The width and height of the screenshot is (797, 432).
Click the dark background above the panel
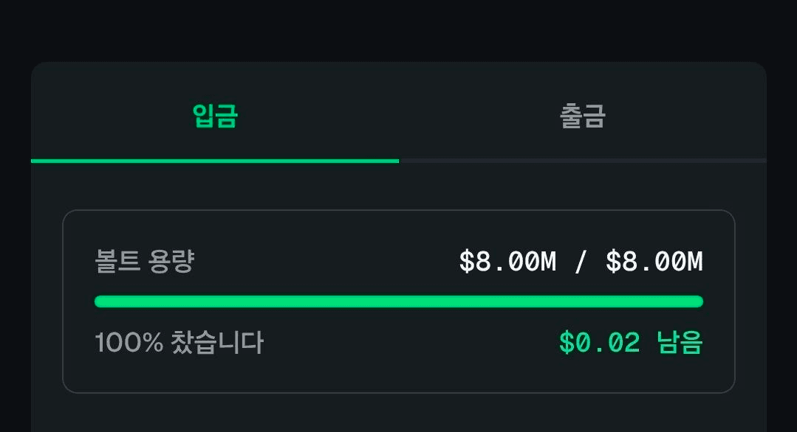click(x=399, y=30)
